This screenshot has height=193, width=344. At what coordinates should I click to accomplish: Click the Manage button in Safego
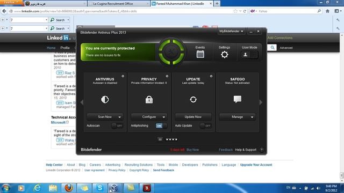[x=237, y=117]
